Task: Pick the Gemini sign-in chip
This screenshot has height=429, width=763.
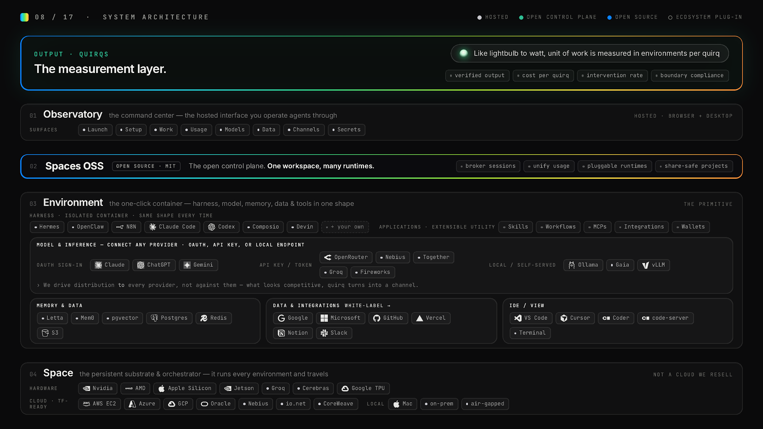Action: [x=198, y=265]
